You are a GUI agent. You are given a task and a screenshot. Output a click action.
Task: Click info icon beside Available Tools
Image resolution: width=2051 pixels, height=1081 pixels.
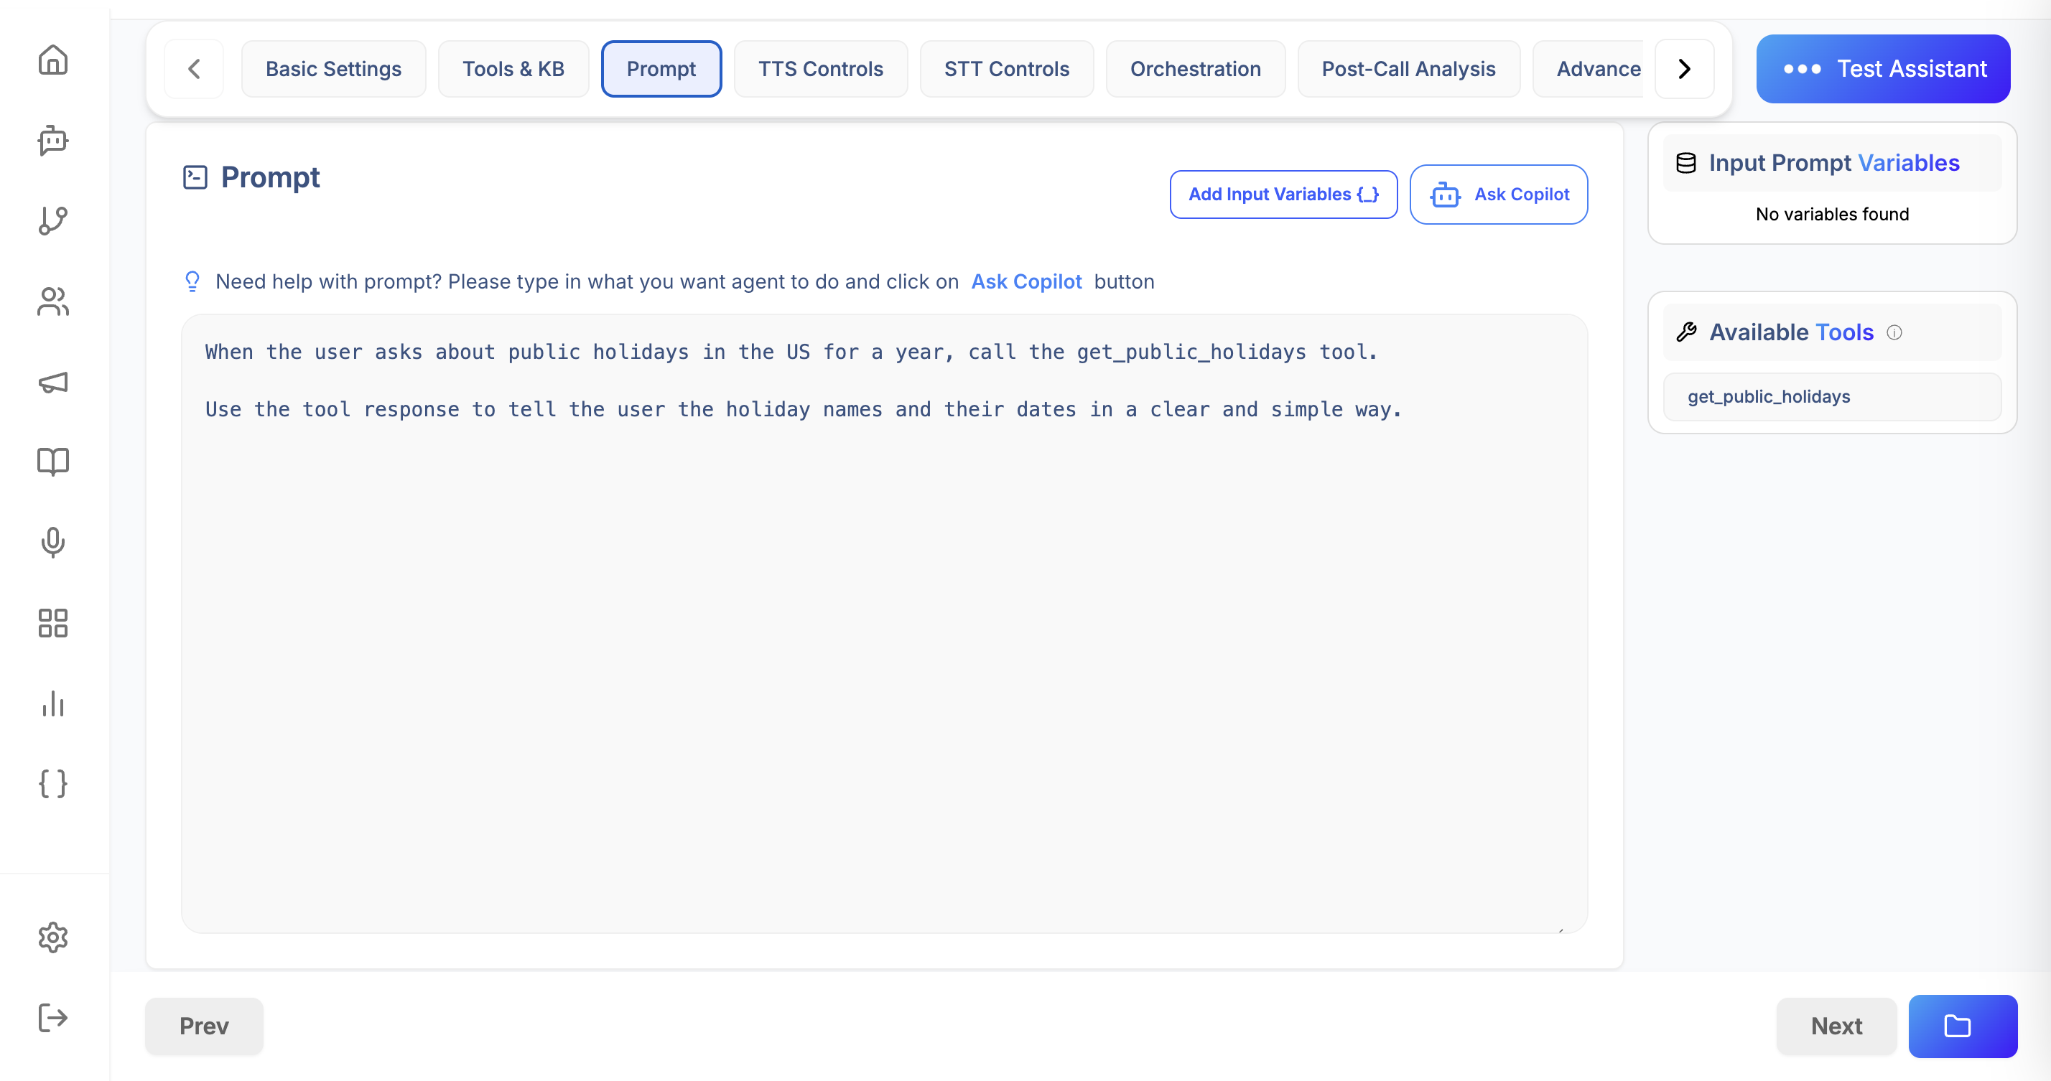click(1894, 333)
